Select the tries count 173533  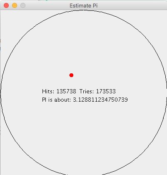tap(106, 91)
